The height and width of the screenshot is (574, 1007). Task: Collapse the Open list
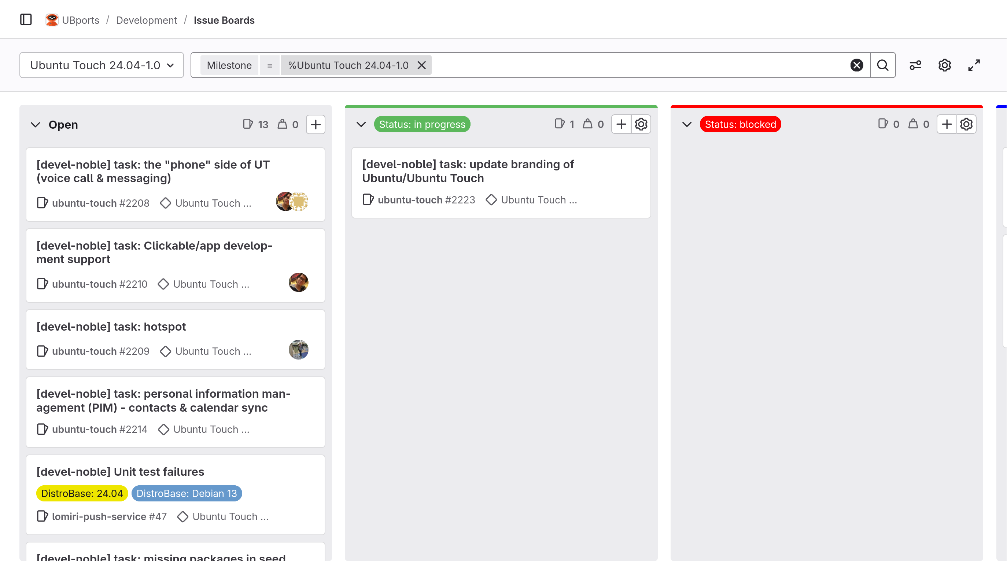coord(36,125)
